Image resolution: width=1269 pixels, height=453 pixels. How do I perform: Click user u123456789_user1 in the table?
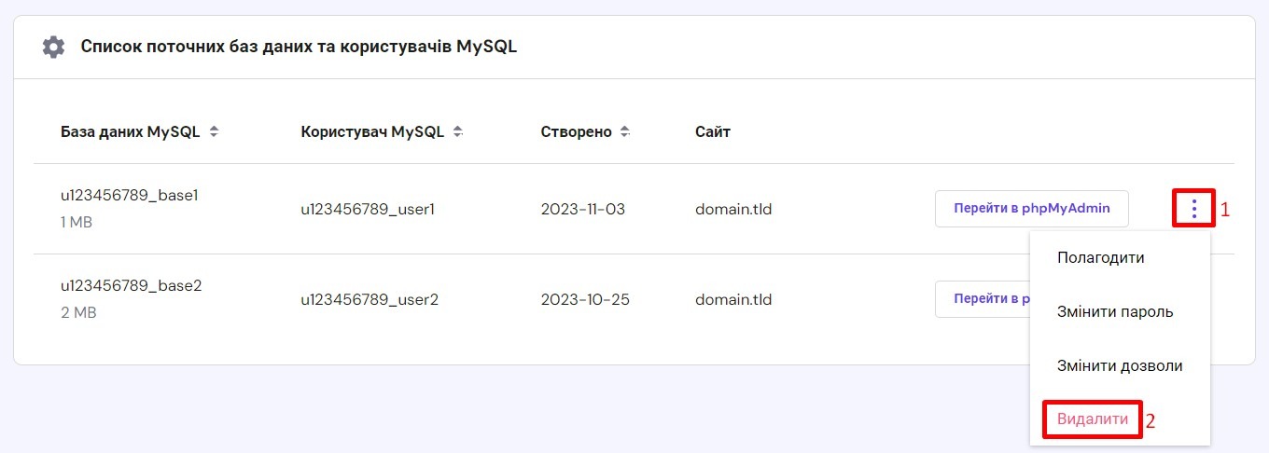coord(368,210)
